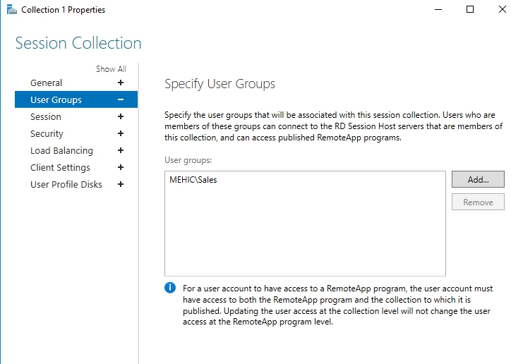
Task: Expand the Session section plus sign
Action: tap(121, 117)
